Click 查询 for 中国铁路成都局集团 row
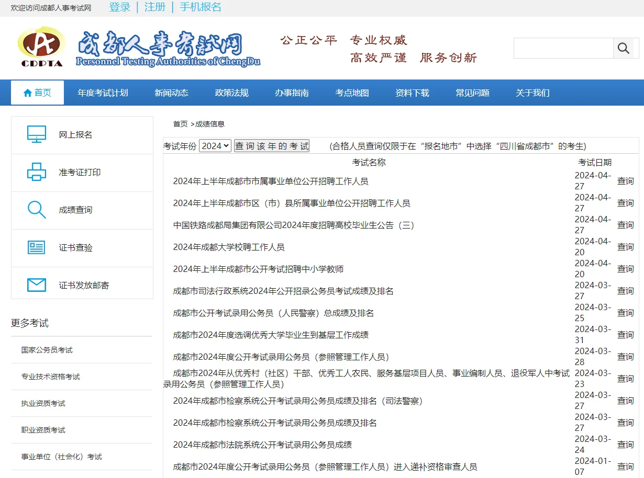Screen dimensions: 644x478 tap(625, 225)
